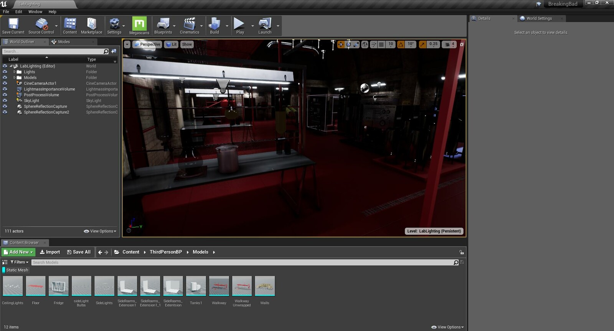Viewport: 614px width, 331px height.
Task: Toggle surface snapping icon in viewport
Action: (x=374, y=44)
